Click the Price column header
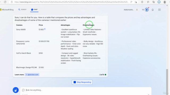Screen dimensions: 170x95 (41, 25)
